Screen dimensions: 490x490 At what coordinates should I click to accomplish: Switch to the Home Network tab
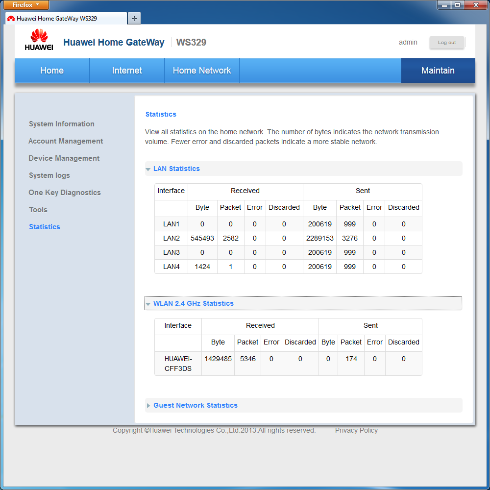[202, 71]
